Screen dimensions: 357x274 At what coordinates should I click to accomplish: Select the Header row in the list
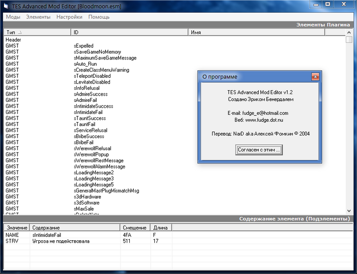coord(14,40)
